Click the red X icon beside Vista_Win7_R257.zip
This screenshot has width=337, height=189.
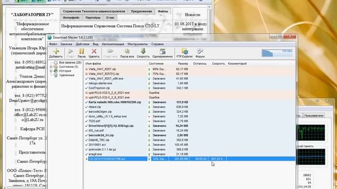pos(86,69)
